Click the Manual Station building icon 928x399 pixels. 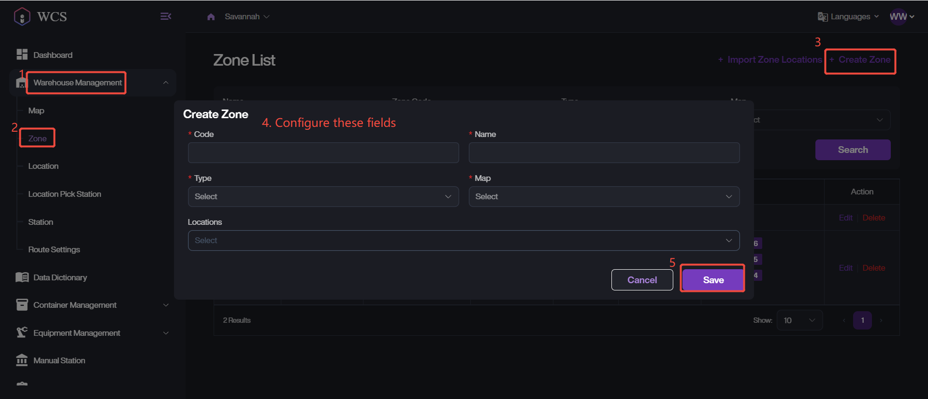click(x=22, y=360)
